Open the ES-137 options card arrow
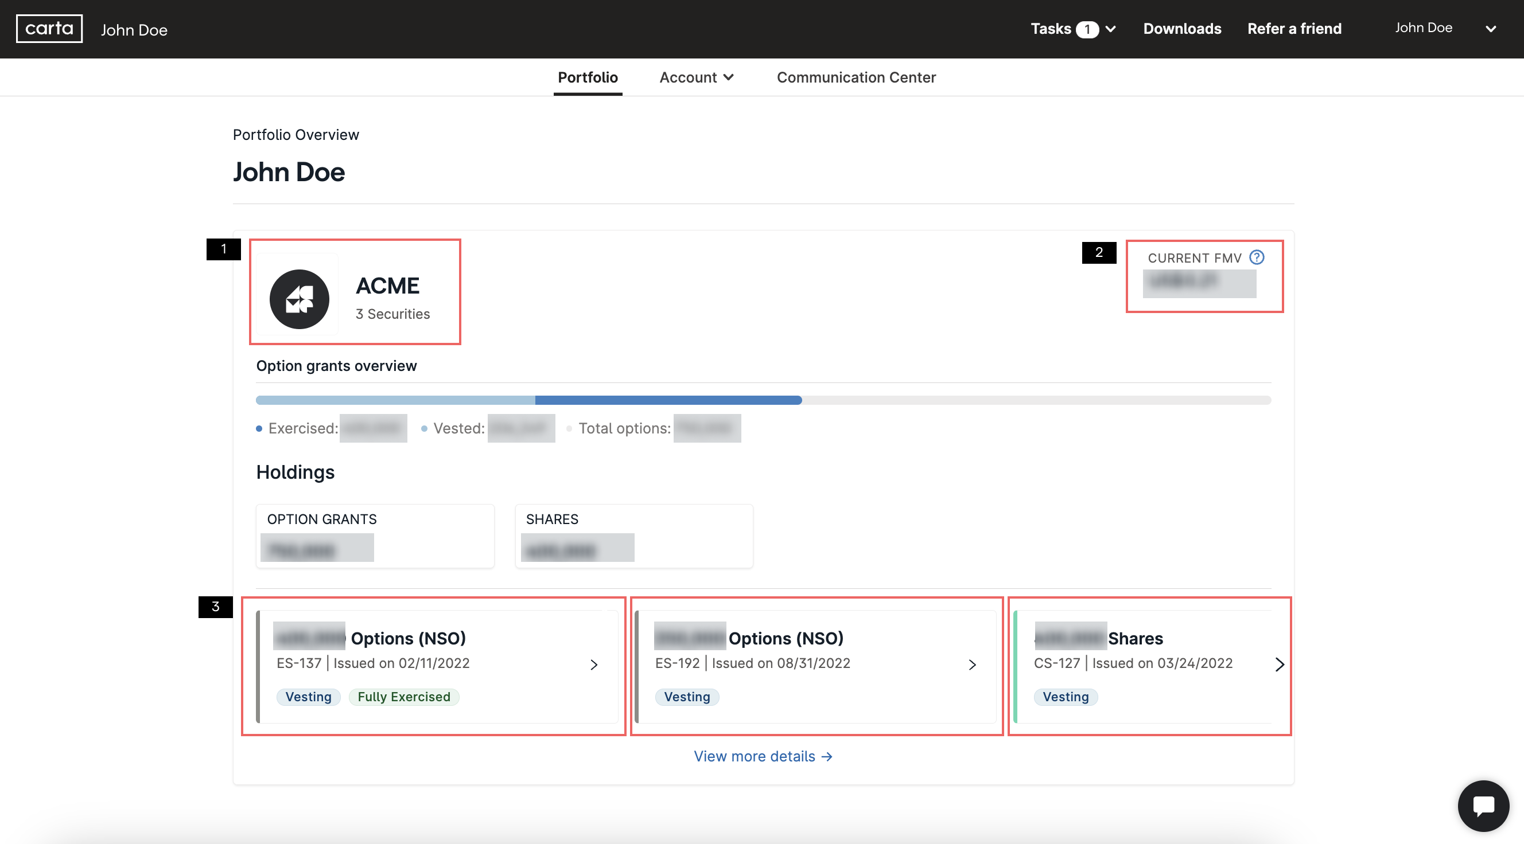Screen dimensions: 1524x844 pos(593,665)
